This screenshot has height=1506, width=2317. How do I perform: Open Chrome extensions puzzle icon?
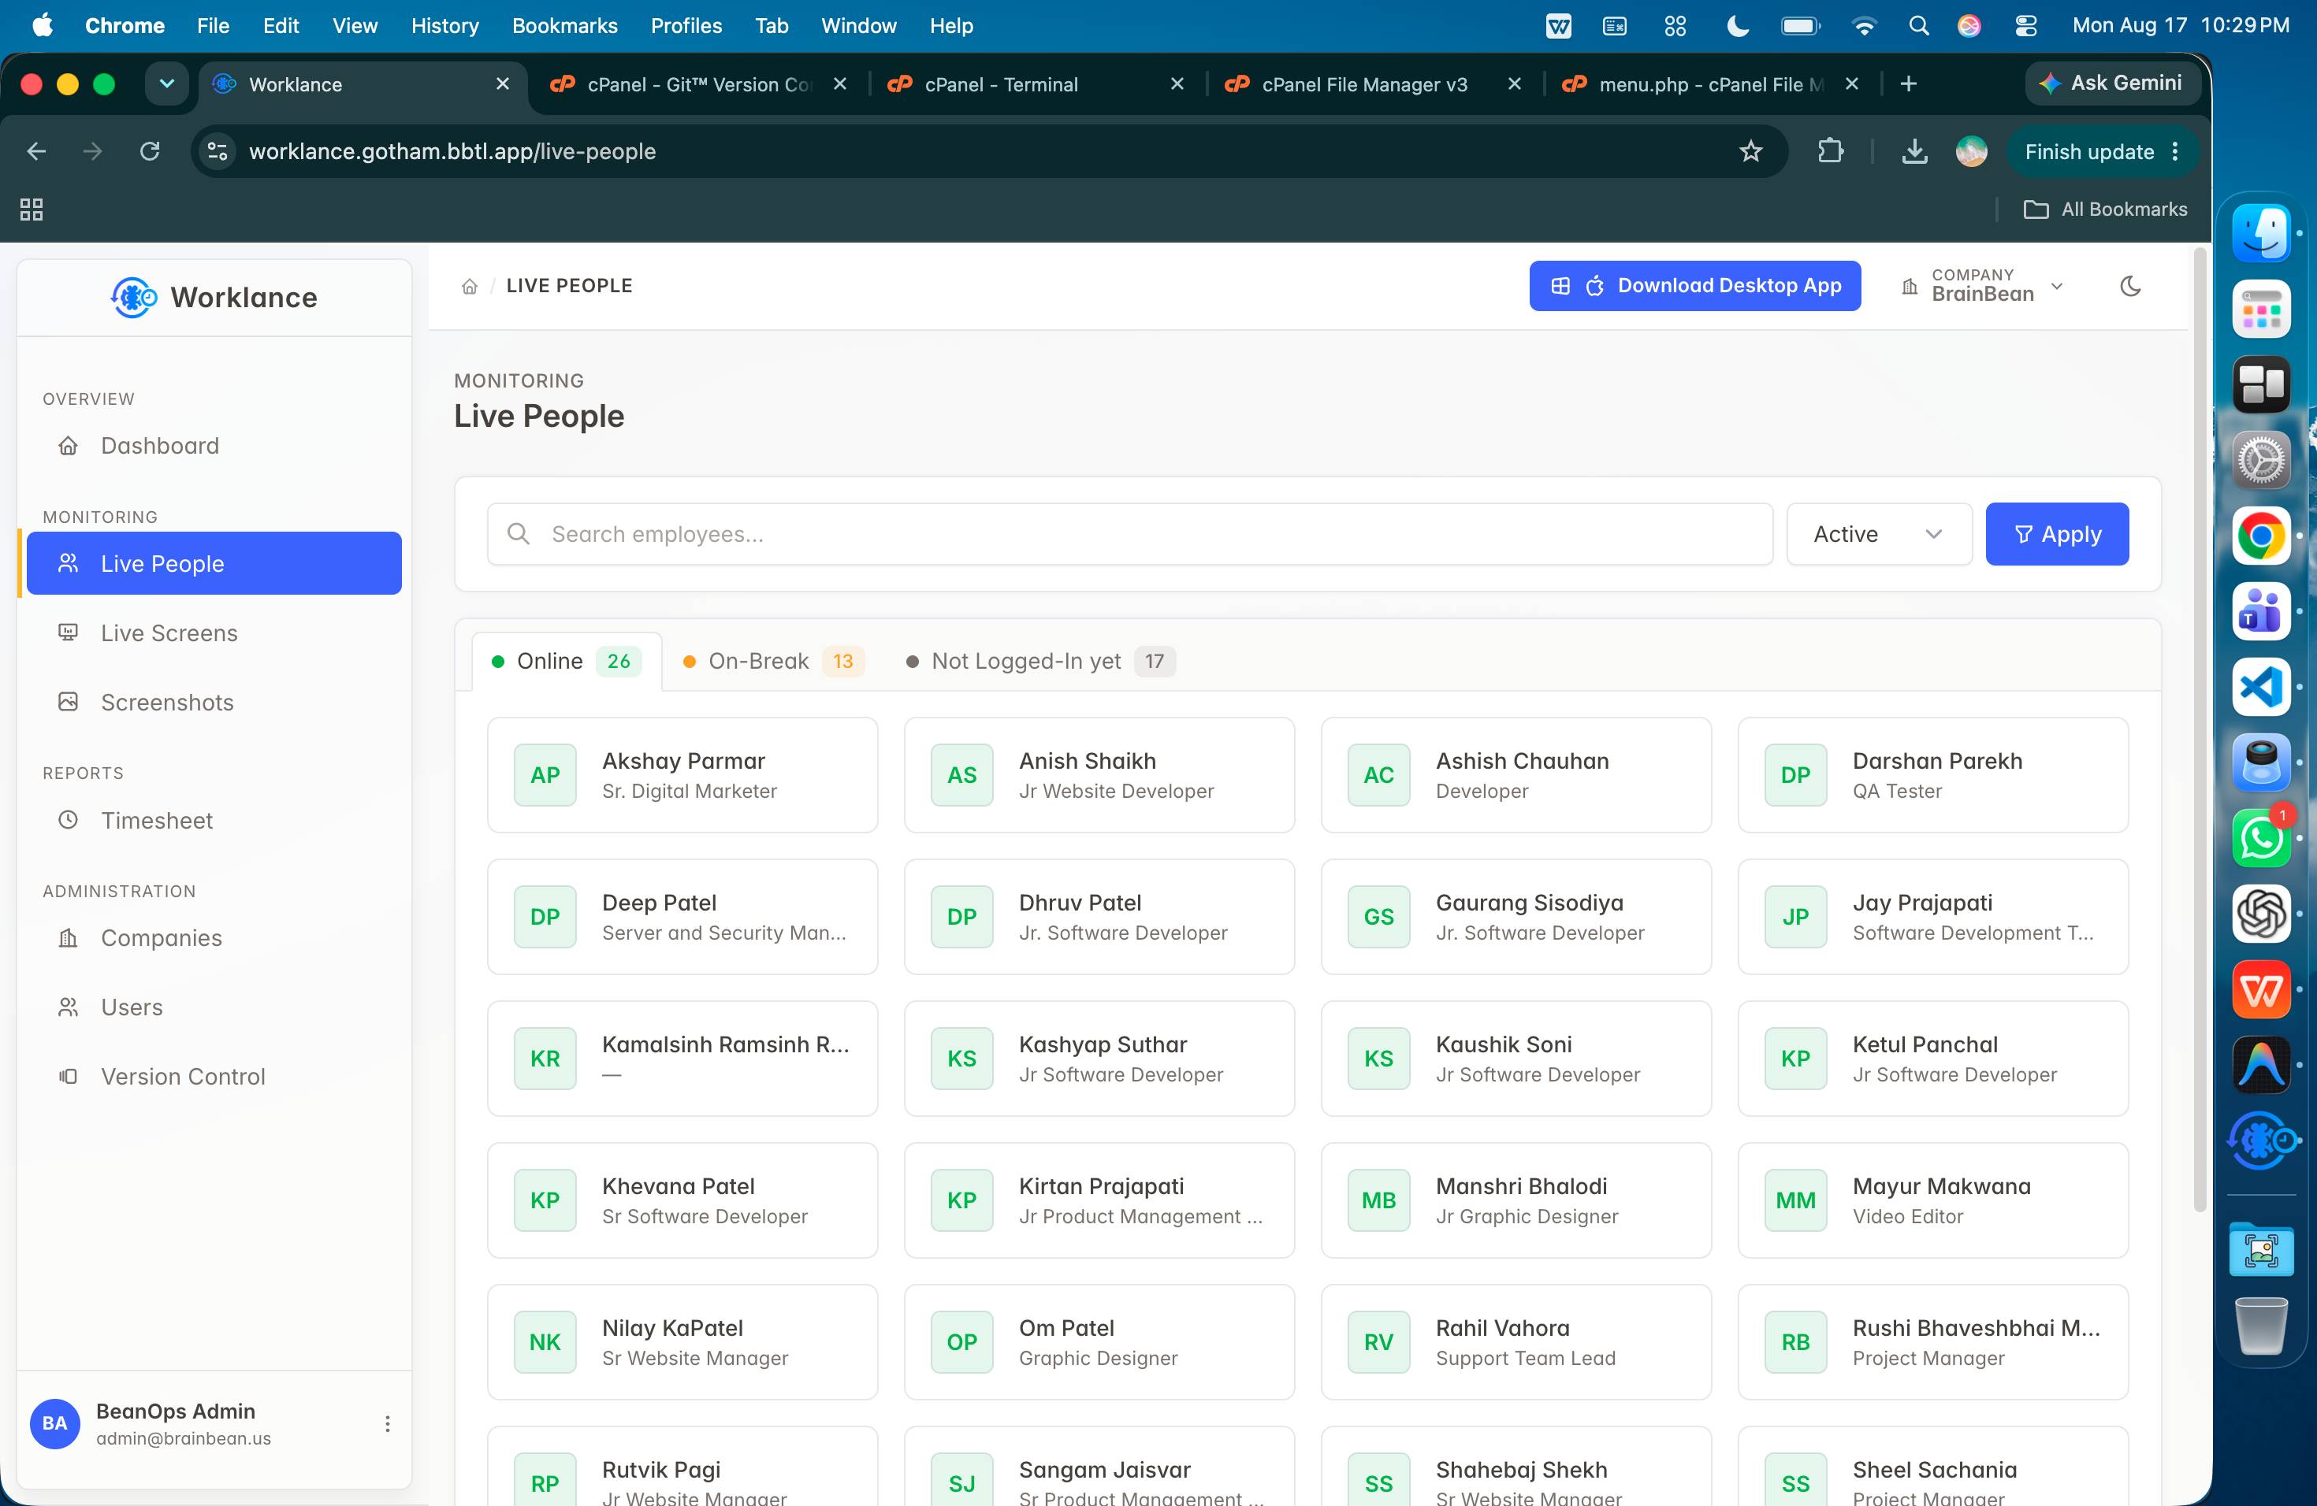[1830, 152]
